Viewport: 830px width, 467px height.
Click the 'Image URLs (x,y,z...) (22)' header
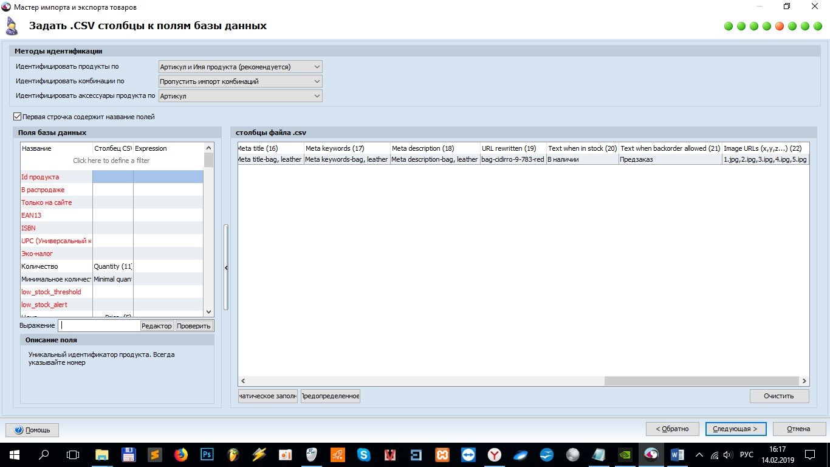766,148
